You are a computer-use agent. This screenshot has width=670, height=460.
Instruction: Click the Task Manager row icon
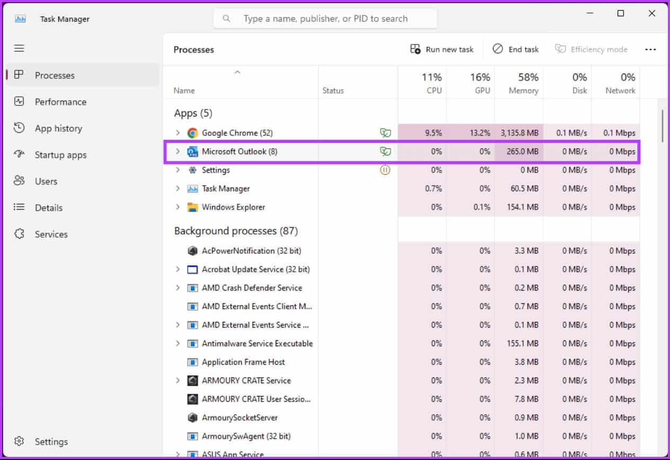click(x=192, y=188)
